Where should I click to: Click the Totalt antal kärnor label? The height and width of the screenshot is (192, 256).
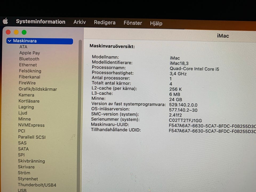(111, 83)
